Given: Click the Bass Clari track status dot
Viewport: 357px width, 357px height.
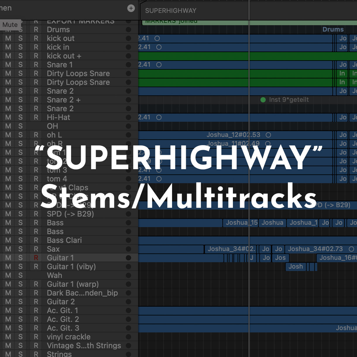Looking at the screenshot, I should [128, 240].
